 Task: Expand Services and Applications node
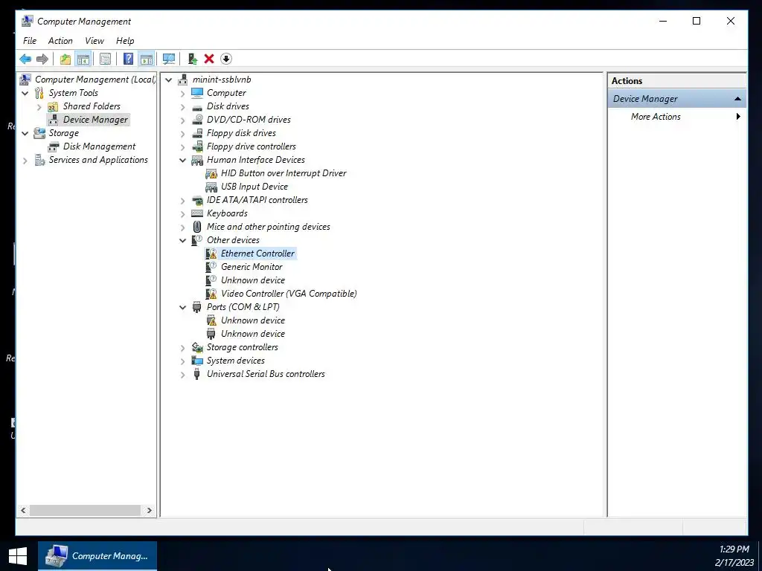point(25,160)
